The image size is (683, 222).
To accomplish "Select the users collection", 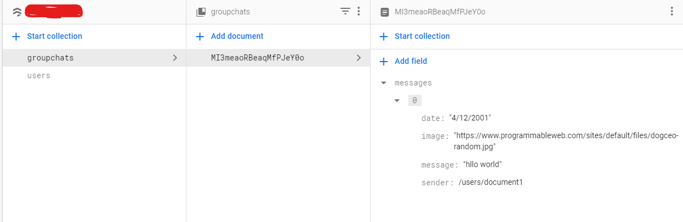I will [39, 75].
